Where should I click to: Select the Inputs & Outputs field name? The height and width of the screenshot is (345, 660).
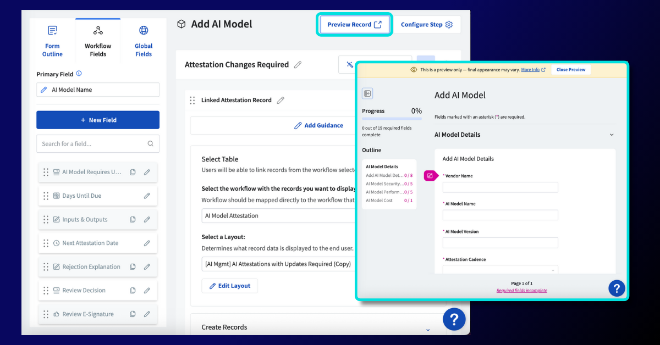85,219
